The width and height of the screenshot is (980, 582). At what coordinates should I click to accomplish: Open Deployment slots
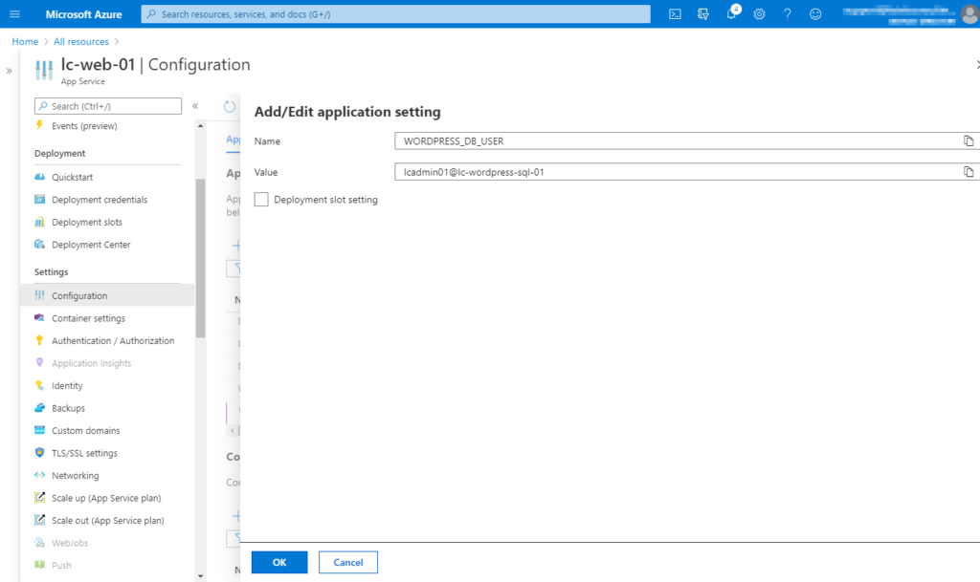point(87,222)
